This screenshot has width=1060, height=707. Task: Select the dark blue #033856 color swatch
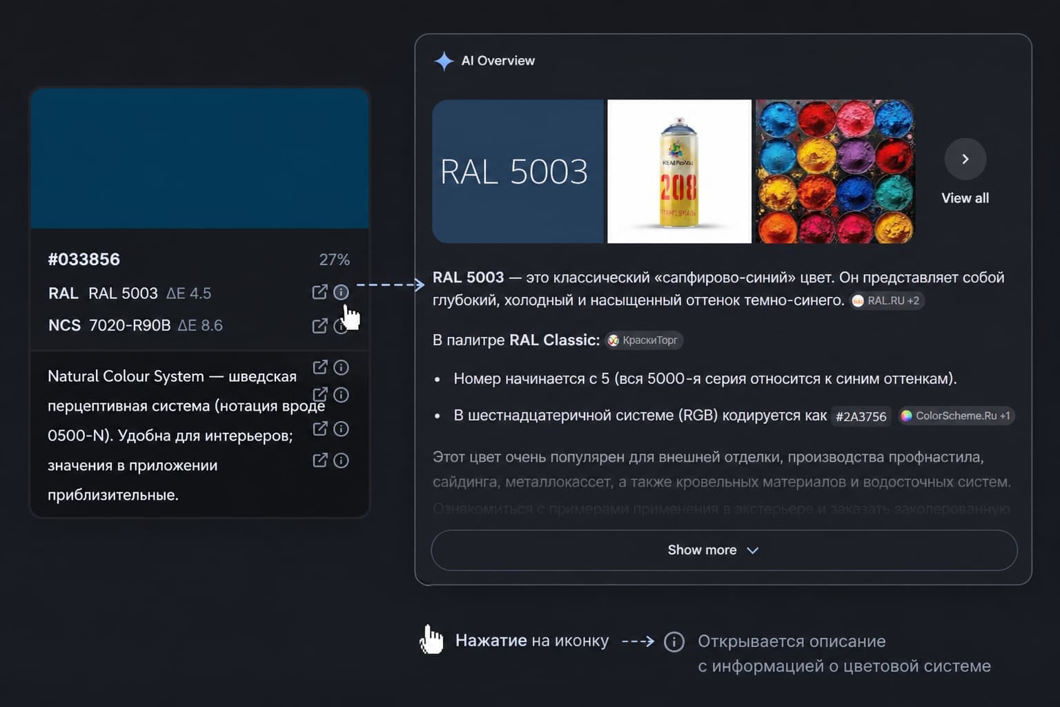pos(199,159)
